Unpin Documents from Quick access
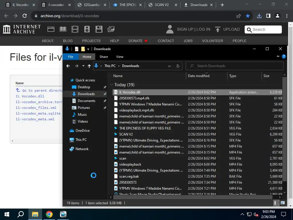This screenshot has height=220, width=293. (105, 101)
